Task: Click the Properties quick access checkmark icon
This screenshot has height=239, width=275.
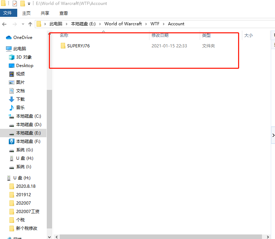Action: 15,3
